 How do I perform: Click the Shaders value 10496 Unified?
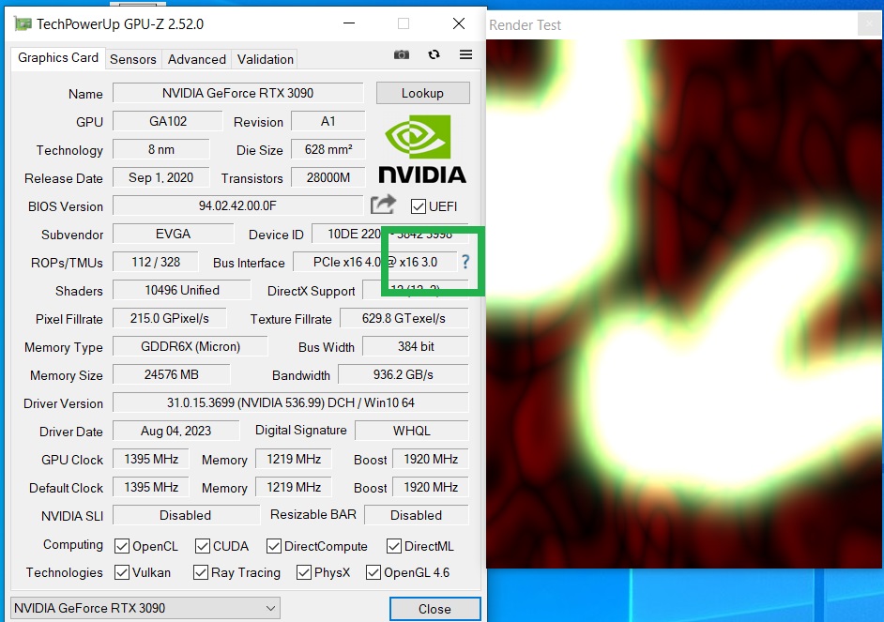pyautogui.click(x=181, y=290)
